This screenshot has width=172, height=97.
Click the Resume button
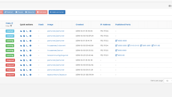(30, 12)
